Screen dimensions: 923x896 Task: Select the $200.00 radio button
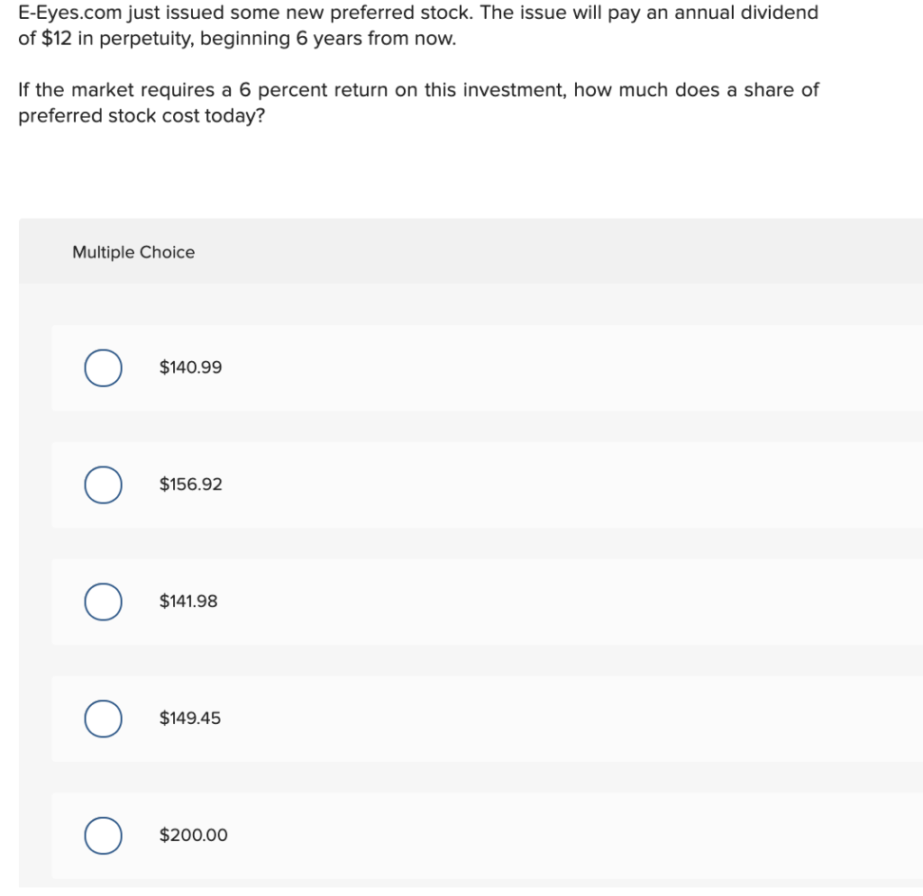tap(102, 835)
